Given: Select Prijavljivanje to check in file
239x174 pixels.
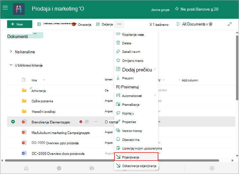Looking at the screenshot, I should 136,157.
